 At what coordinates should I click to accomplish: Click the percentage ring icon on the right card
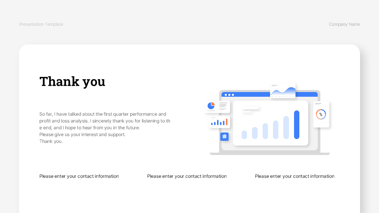[321, 114]
